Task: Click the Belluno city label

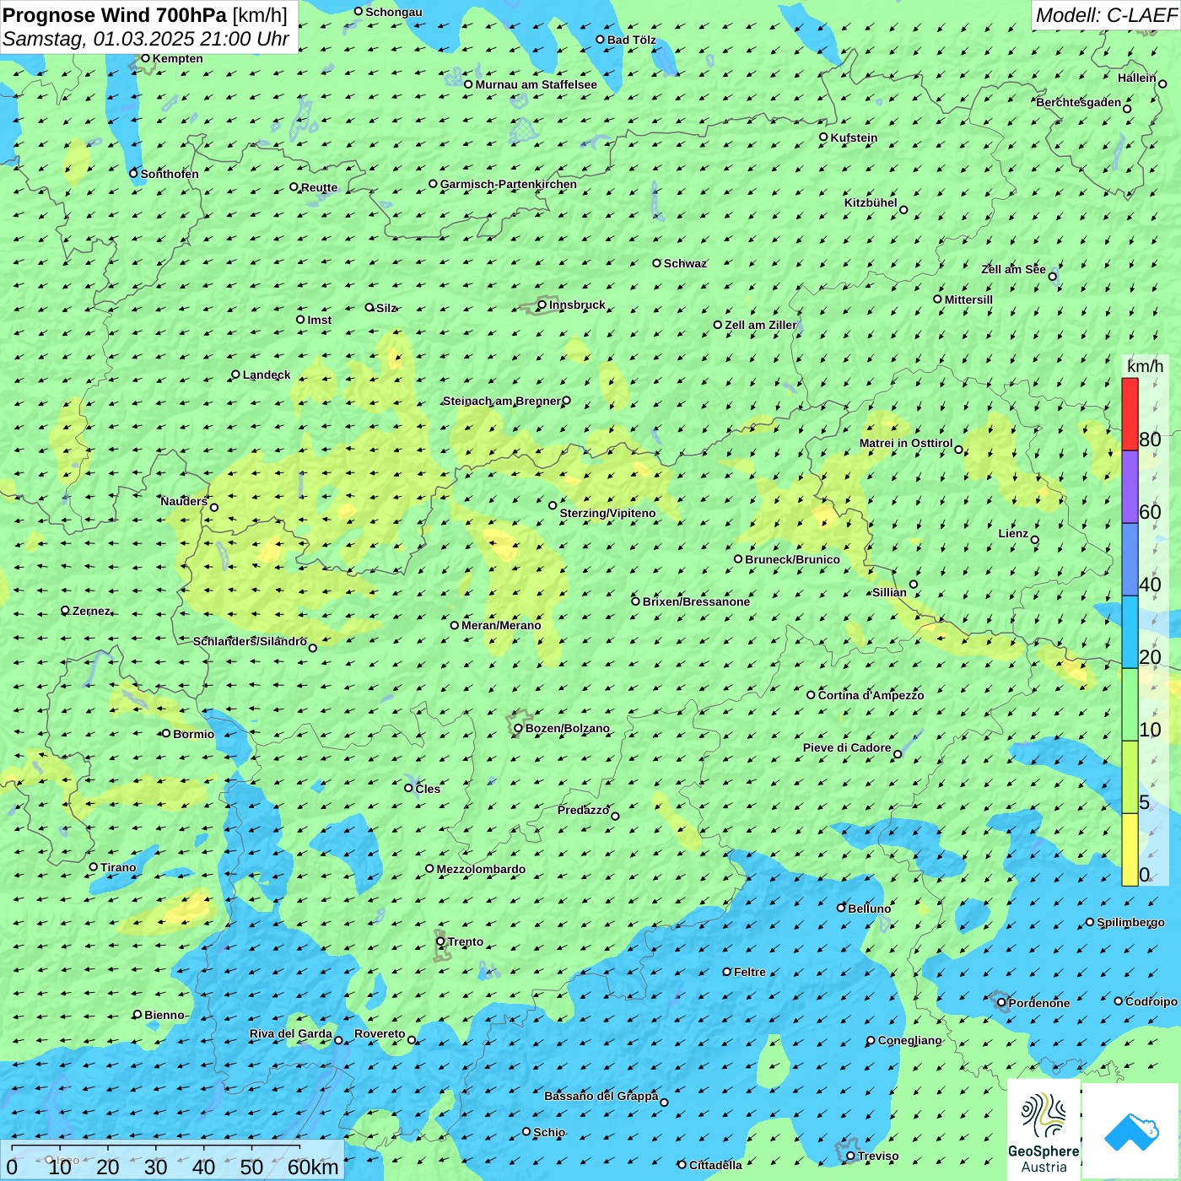Action: pyautogui.click(x=870, y=909)
